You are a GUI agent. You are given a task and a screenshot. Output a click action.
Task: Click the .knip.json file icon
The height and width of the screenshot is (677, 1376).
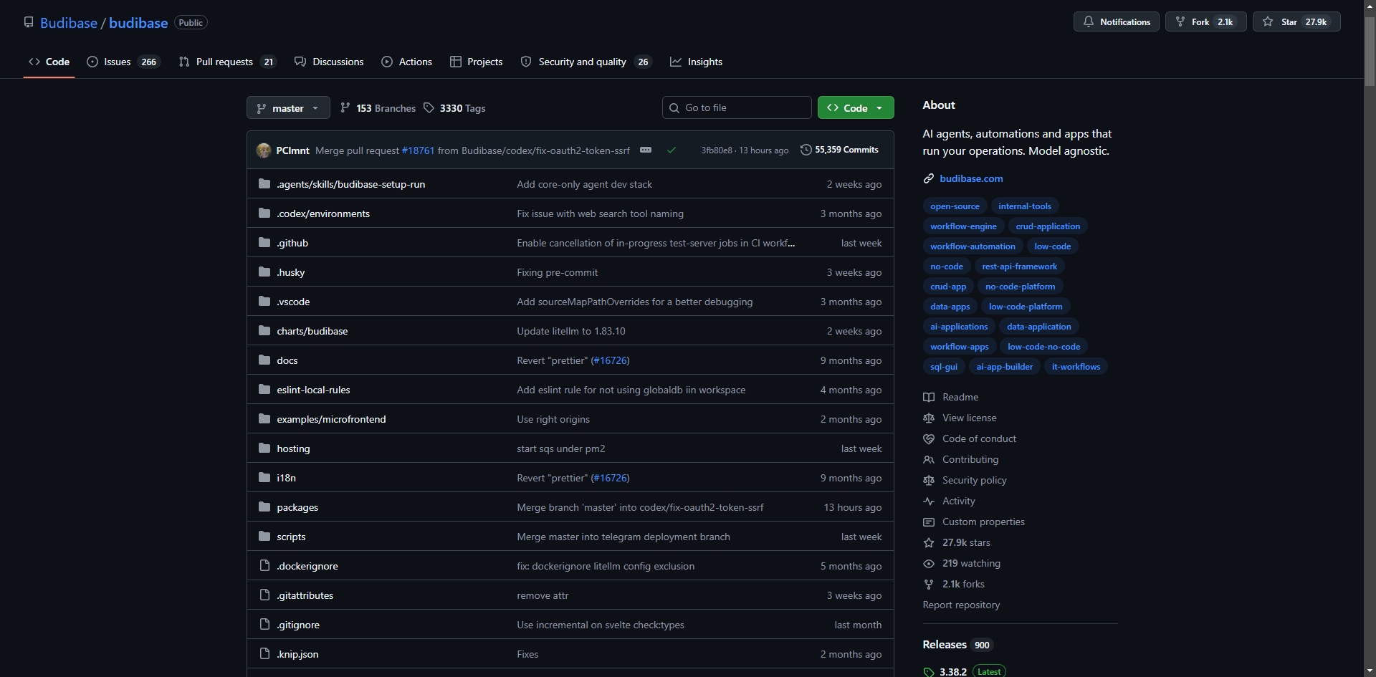click(x=264, y=654)
